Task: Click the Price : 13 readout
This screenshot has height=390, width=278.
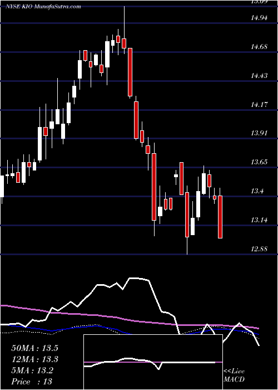Action: click(32, 381)
